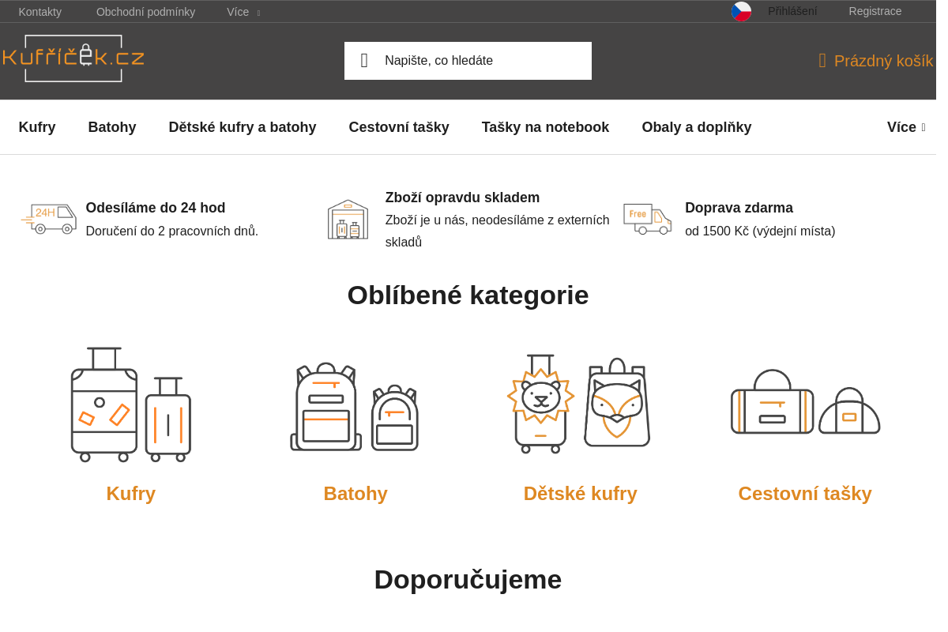Image resolution: width=948 pixels, height=632 pixels.
Task: Select Batohy in the main menu
Action: [x=112, y=127]
